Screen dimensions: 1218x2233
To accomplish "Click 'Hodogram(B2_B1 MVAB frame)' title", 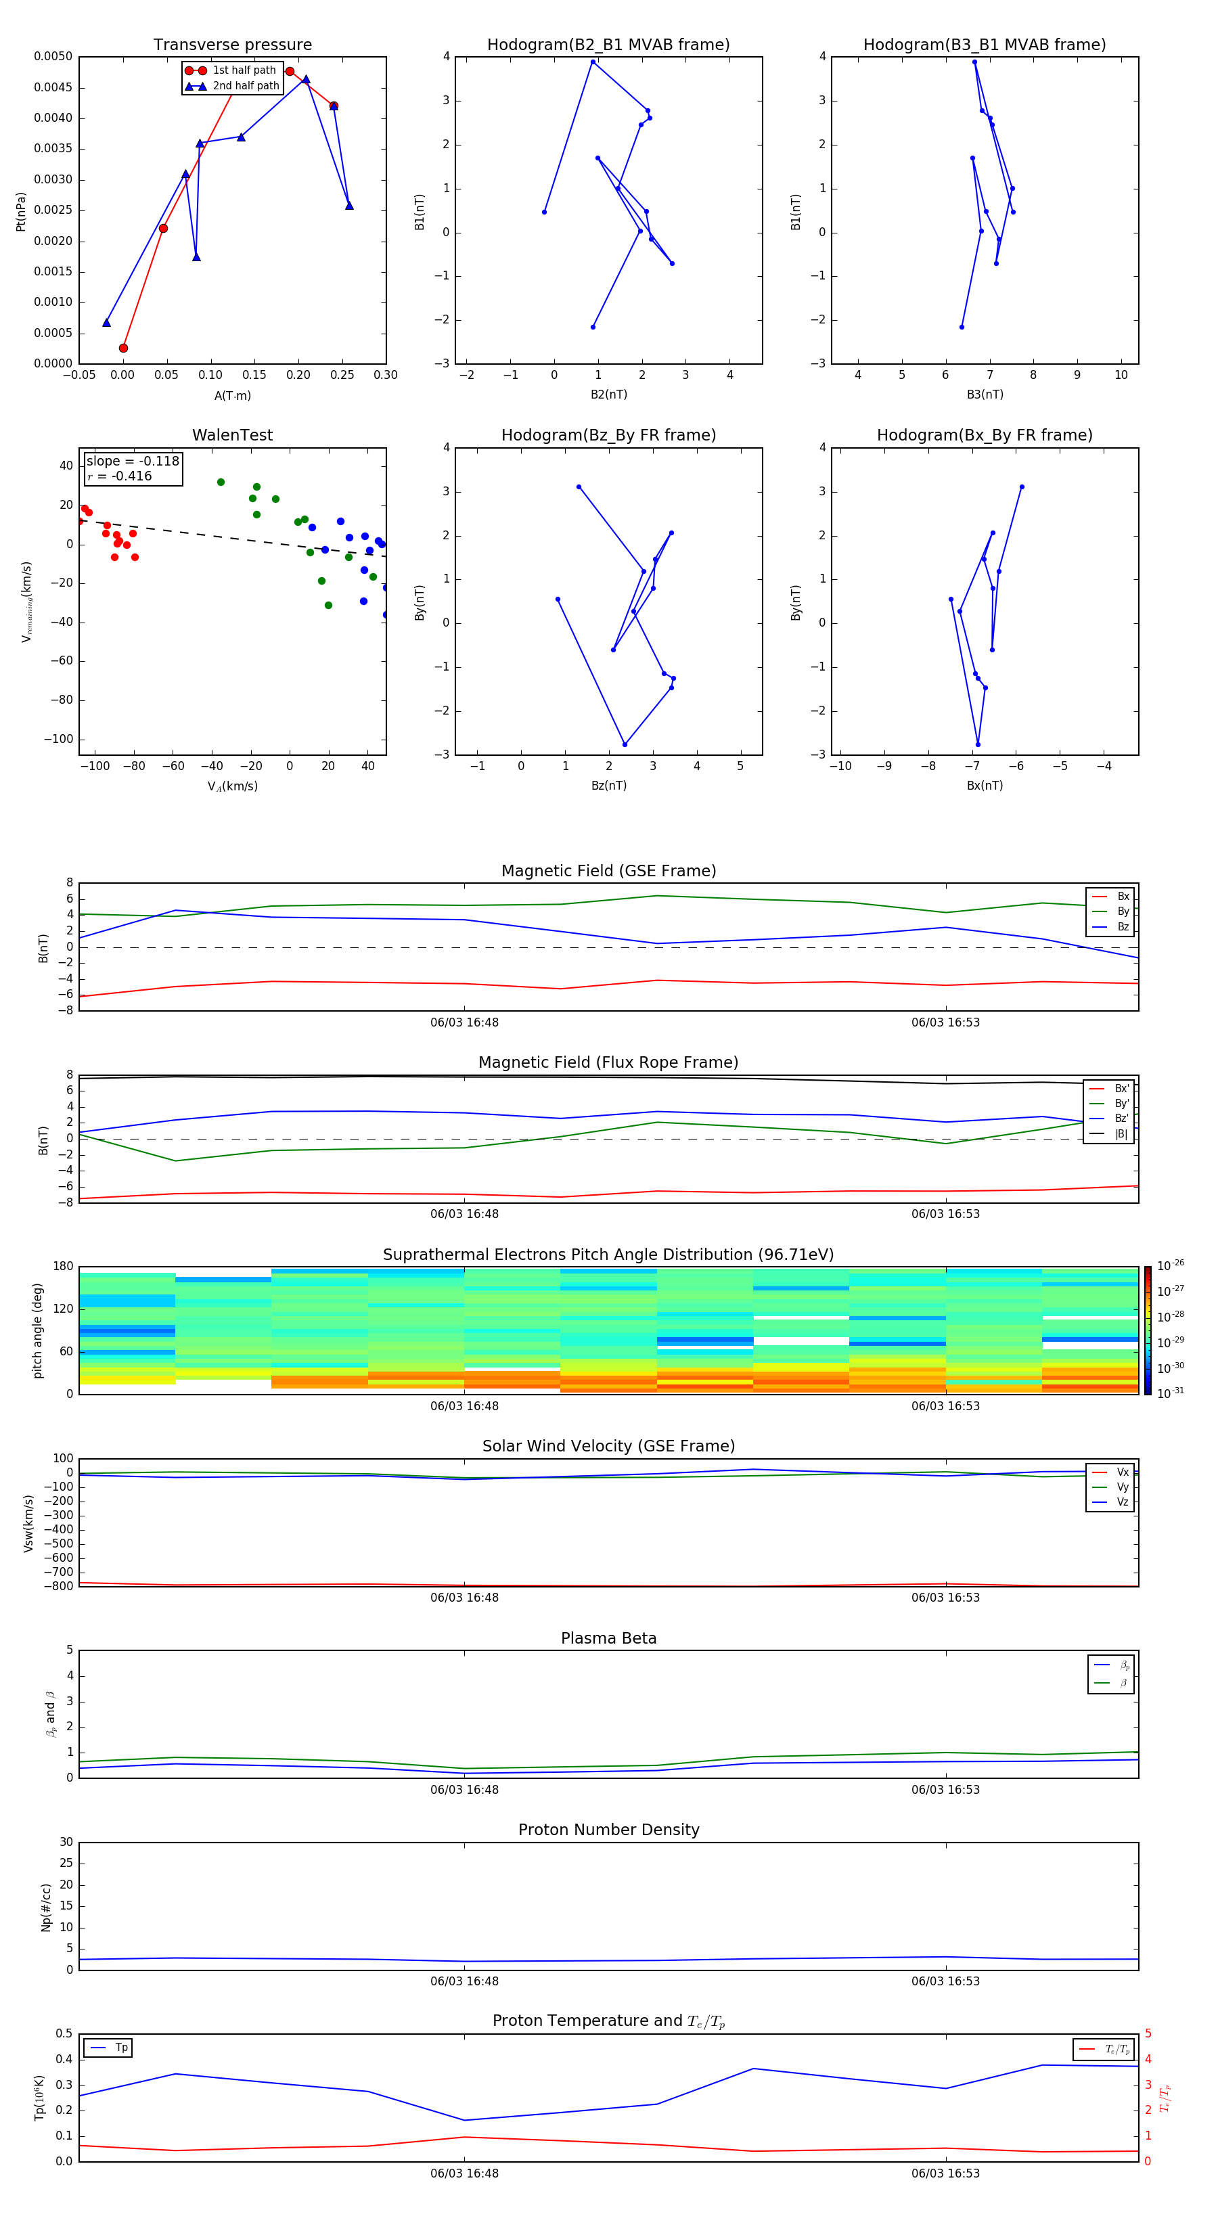I will pos(608,44).
